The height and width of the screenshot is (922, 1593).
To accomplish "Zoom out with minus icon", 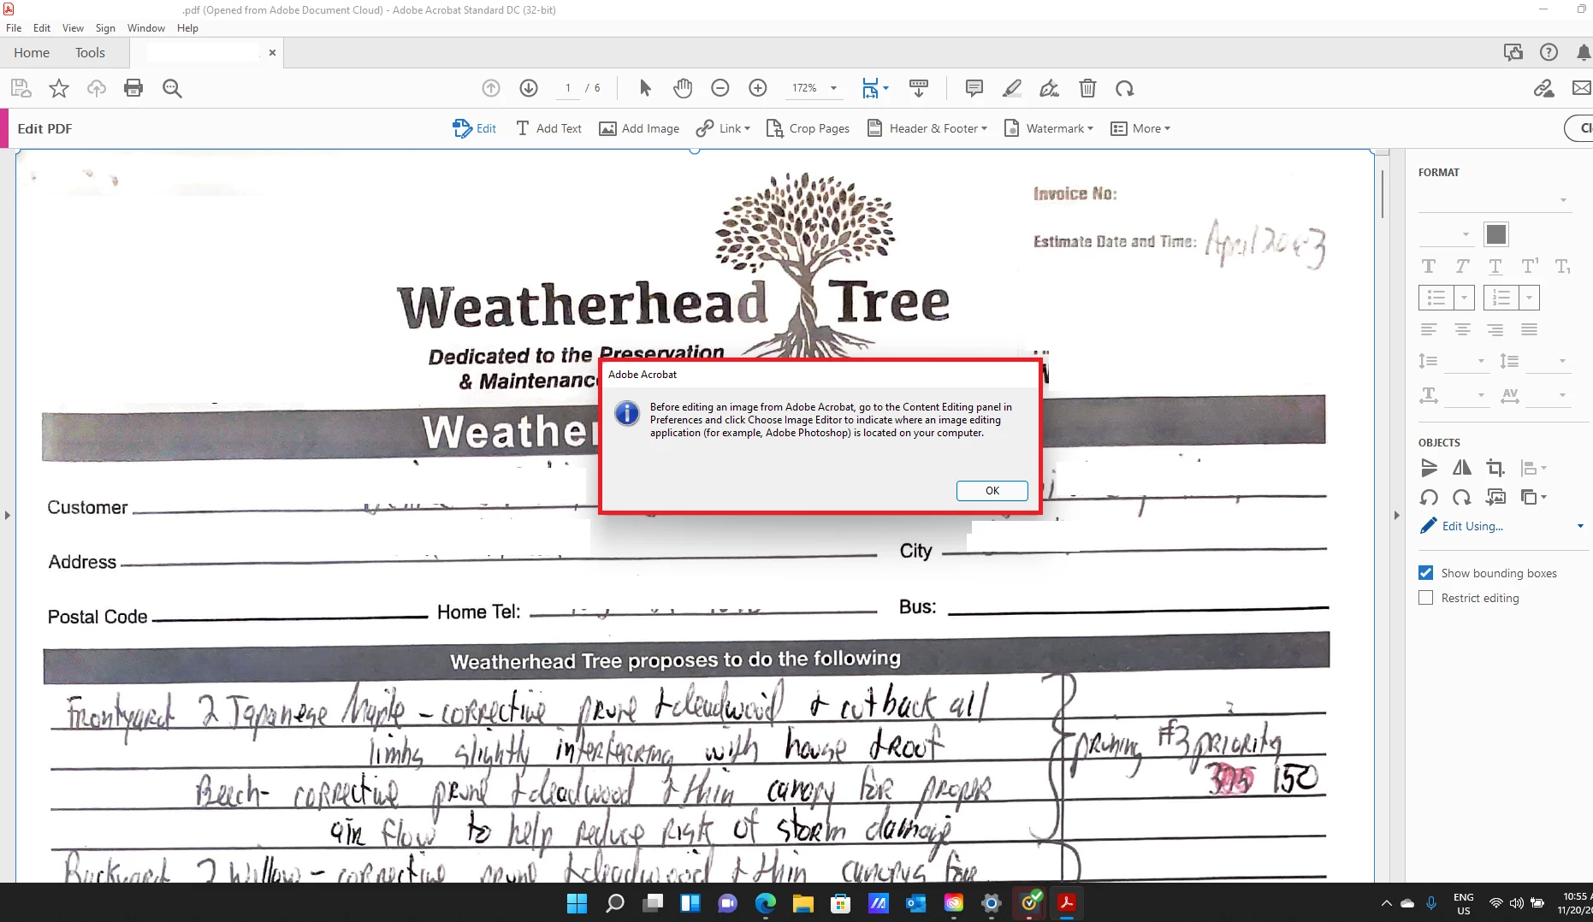I will [720, 88].
